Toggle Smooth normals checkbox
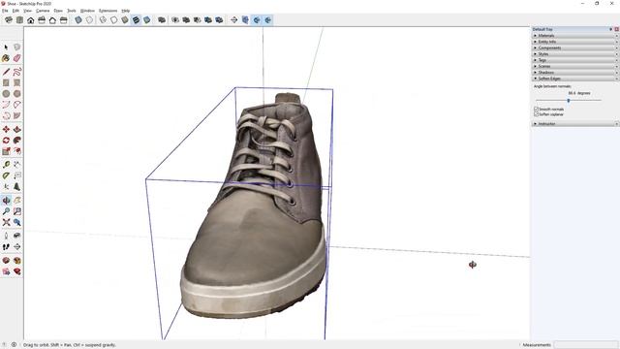Screen dimensions: 620x349 (x=536, y=110)
